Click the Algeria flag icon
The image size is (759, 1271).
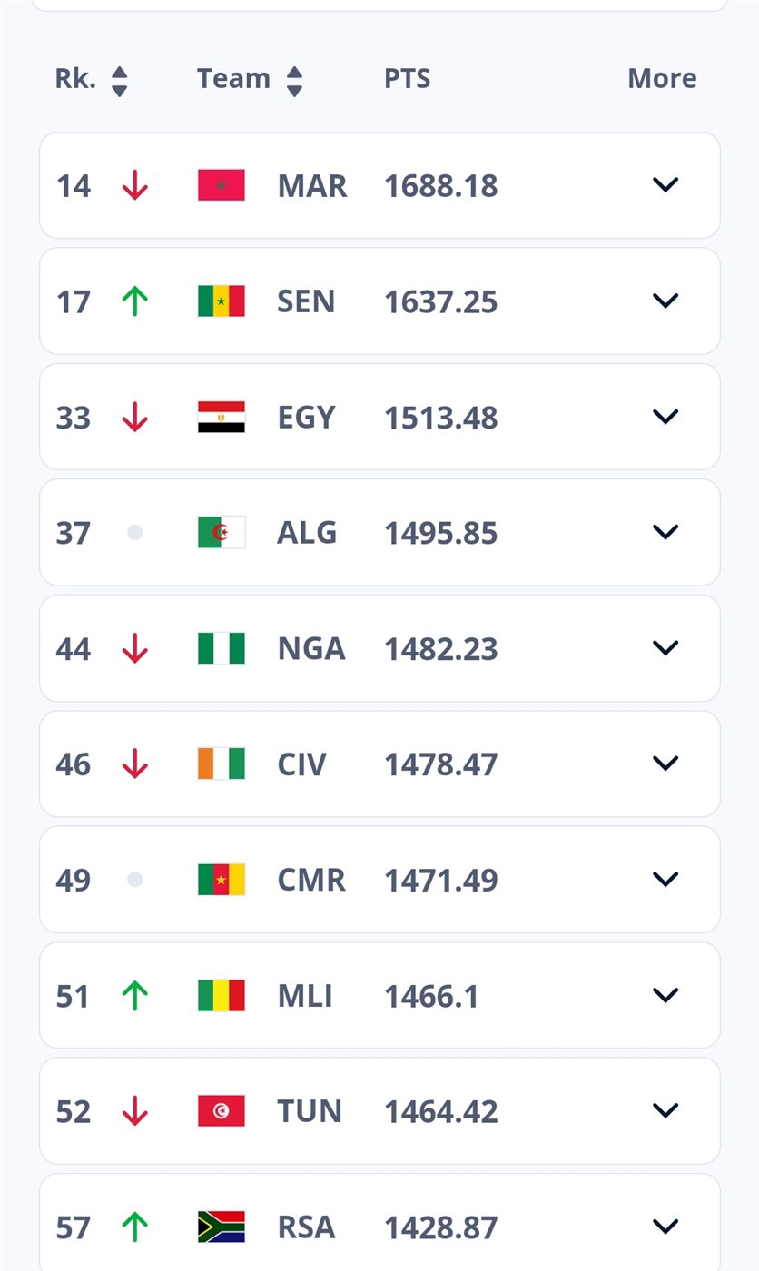[x=222, y=532]
